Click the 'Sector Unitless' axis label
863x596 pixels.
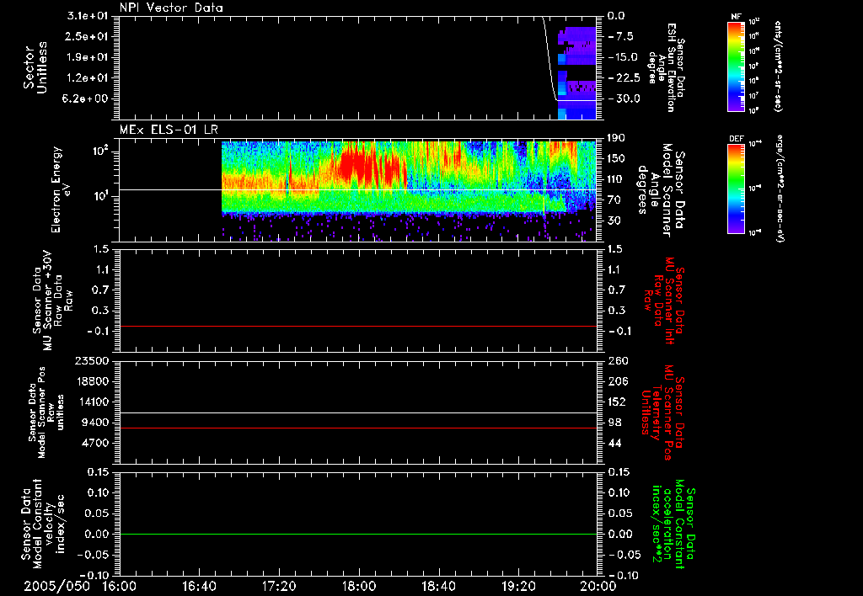pyautogui.click(x=35, y=67)
